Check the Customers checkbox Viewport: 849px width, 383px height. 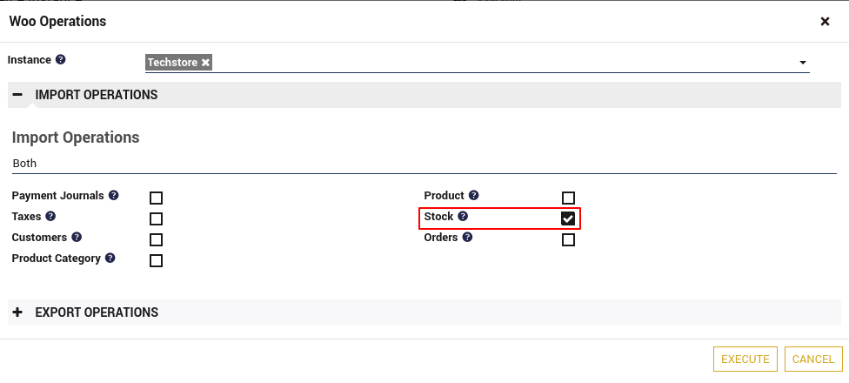(x=157, y=239)
